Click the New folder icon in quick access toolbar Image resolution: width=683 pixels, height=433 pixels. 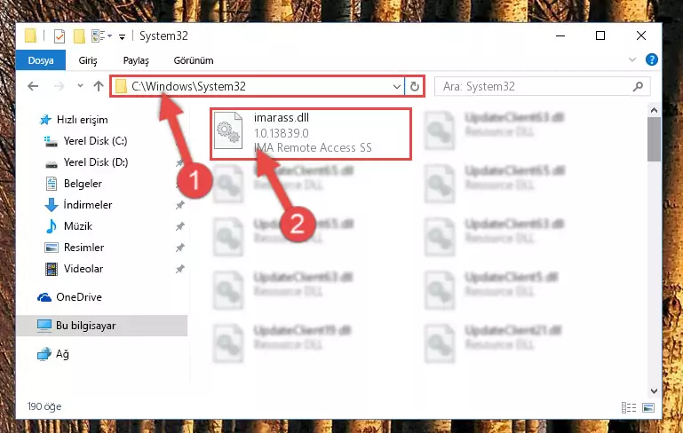tap(79, 36)
